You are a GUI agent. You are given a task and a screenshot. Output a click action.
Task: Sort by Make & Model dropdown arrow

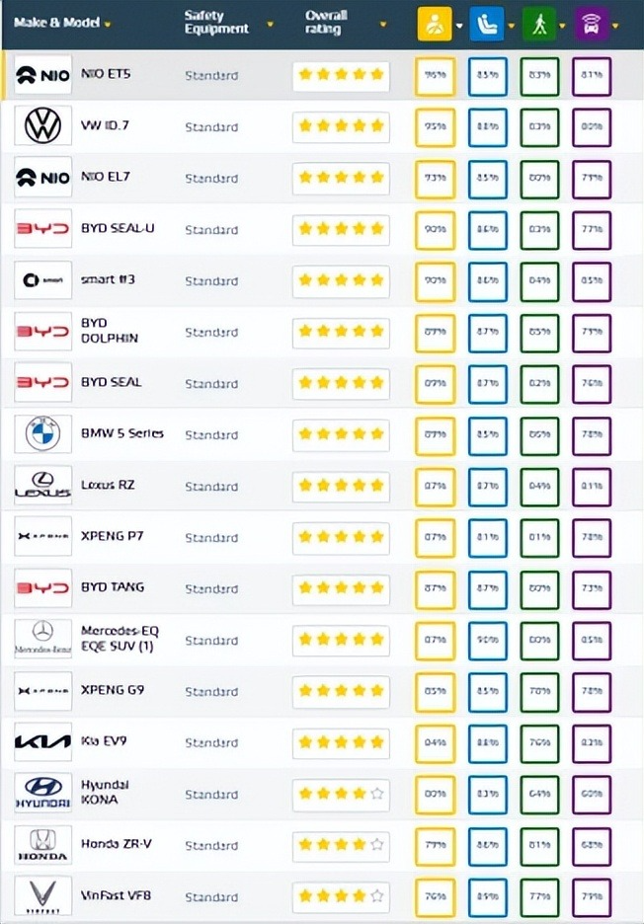108,25
